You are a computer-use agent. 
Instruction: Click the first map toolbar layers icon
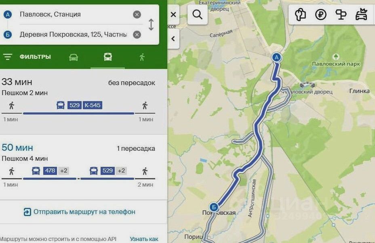coord(300,15)
